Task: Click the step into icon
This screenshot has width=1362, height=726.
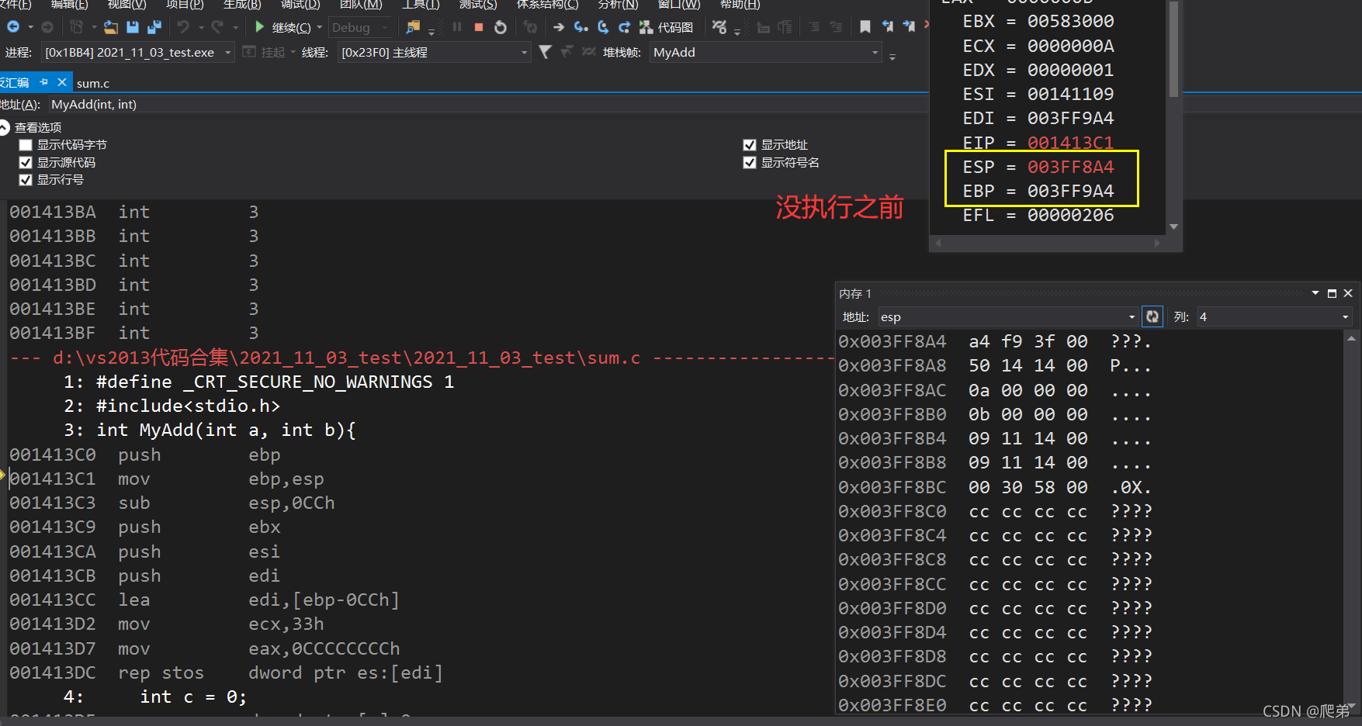Action: pyautogui.click(x=580, y=27)
